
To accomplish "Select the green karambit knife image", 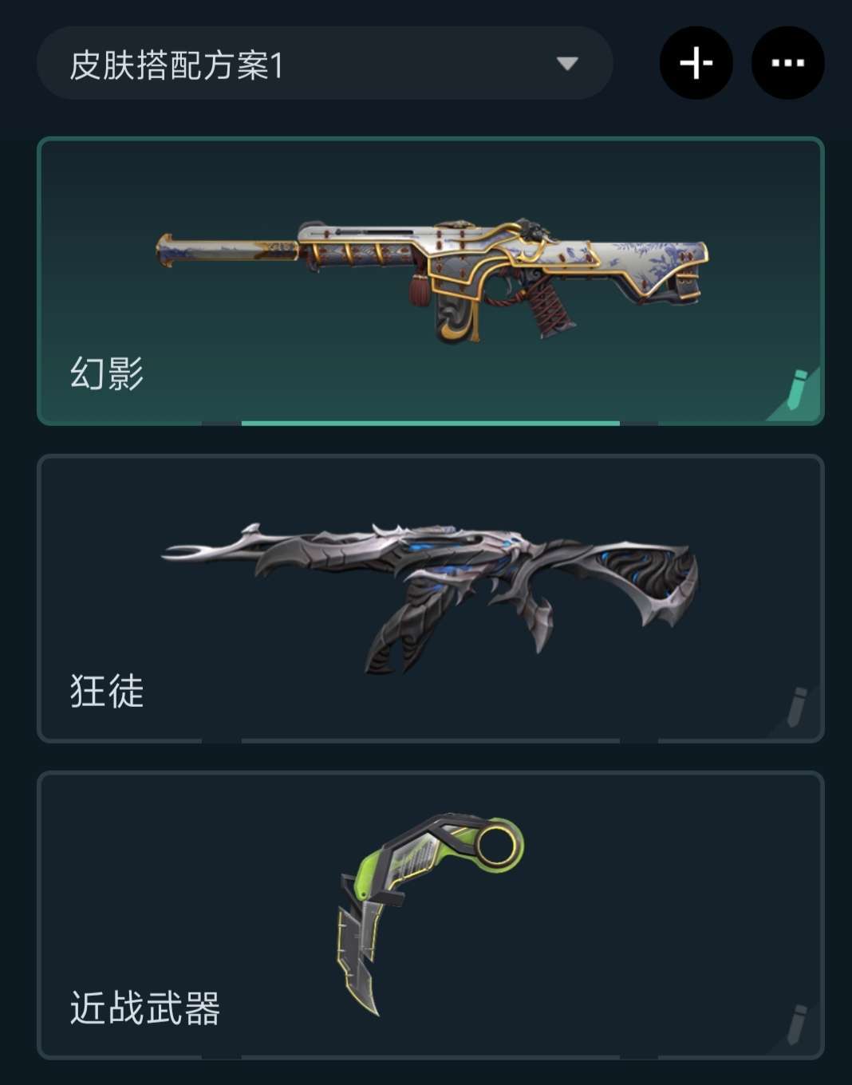I will tap(429, 914).
